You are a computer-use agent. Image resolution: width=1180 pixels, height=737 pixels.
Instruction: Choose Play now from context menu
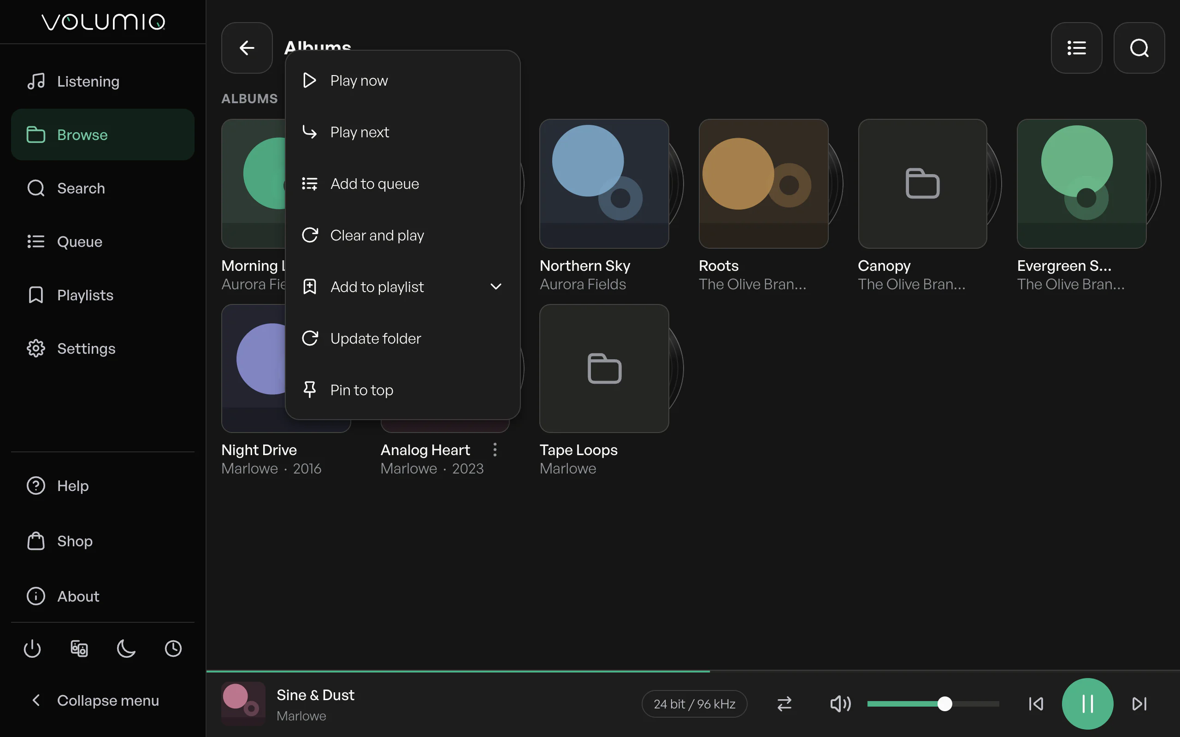click(x=403, y=81)
